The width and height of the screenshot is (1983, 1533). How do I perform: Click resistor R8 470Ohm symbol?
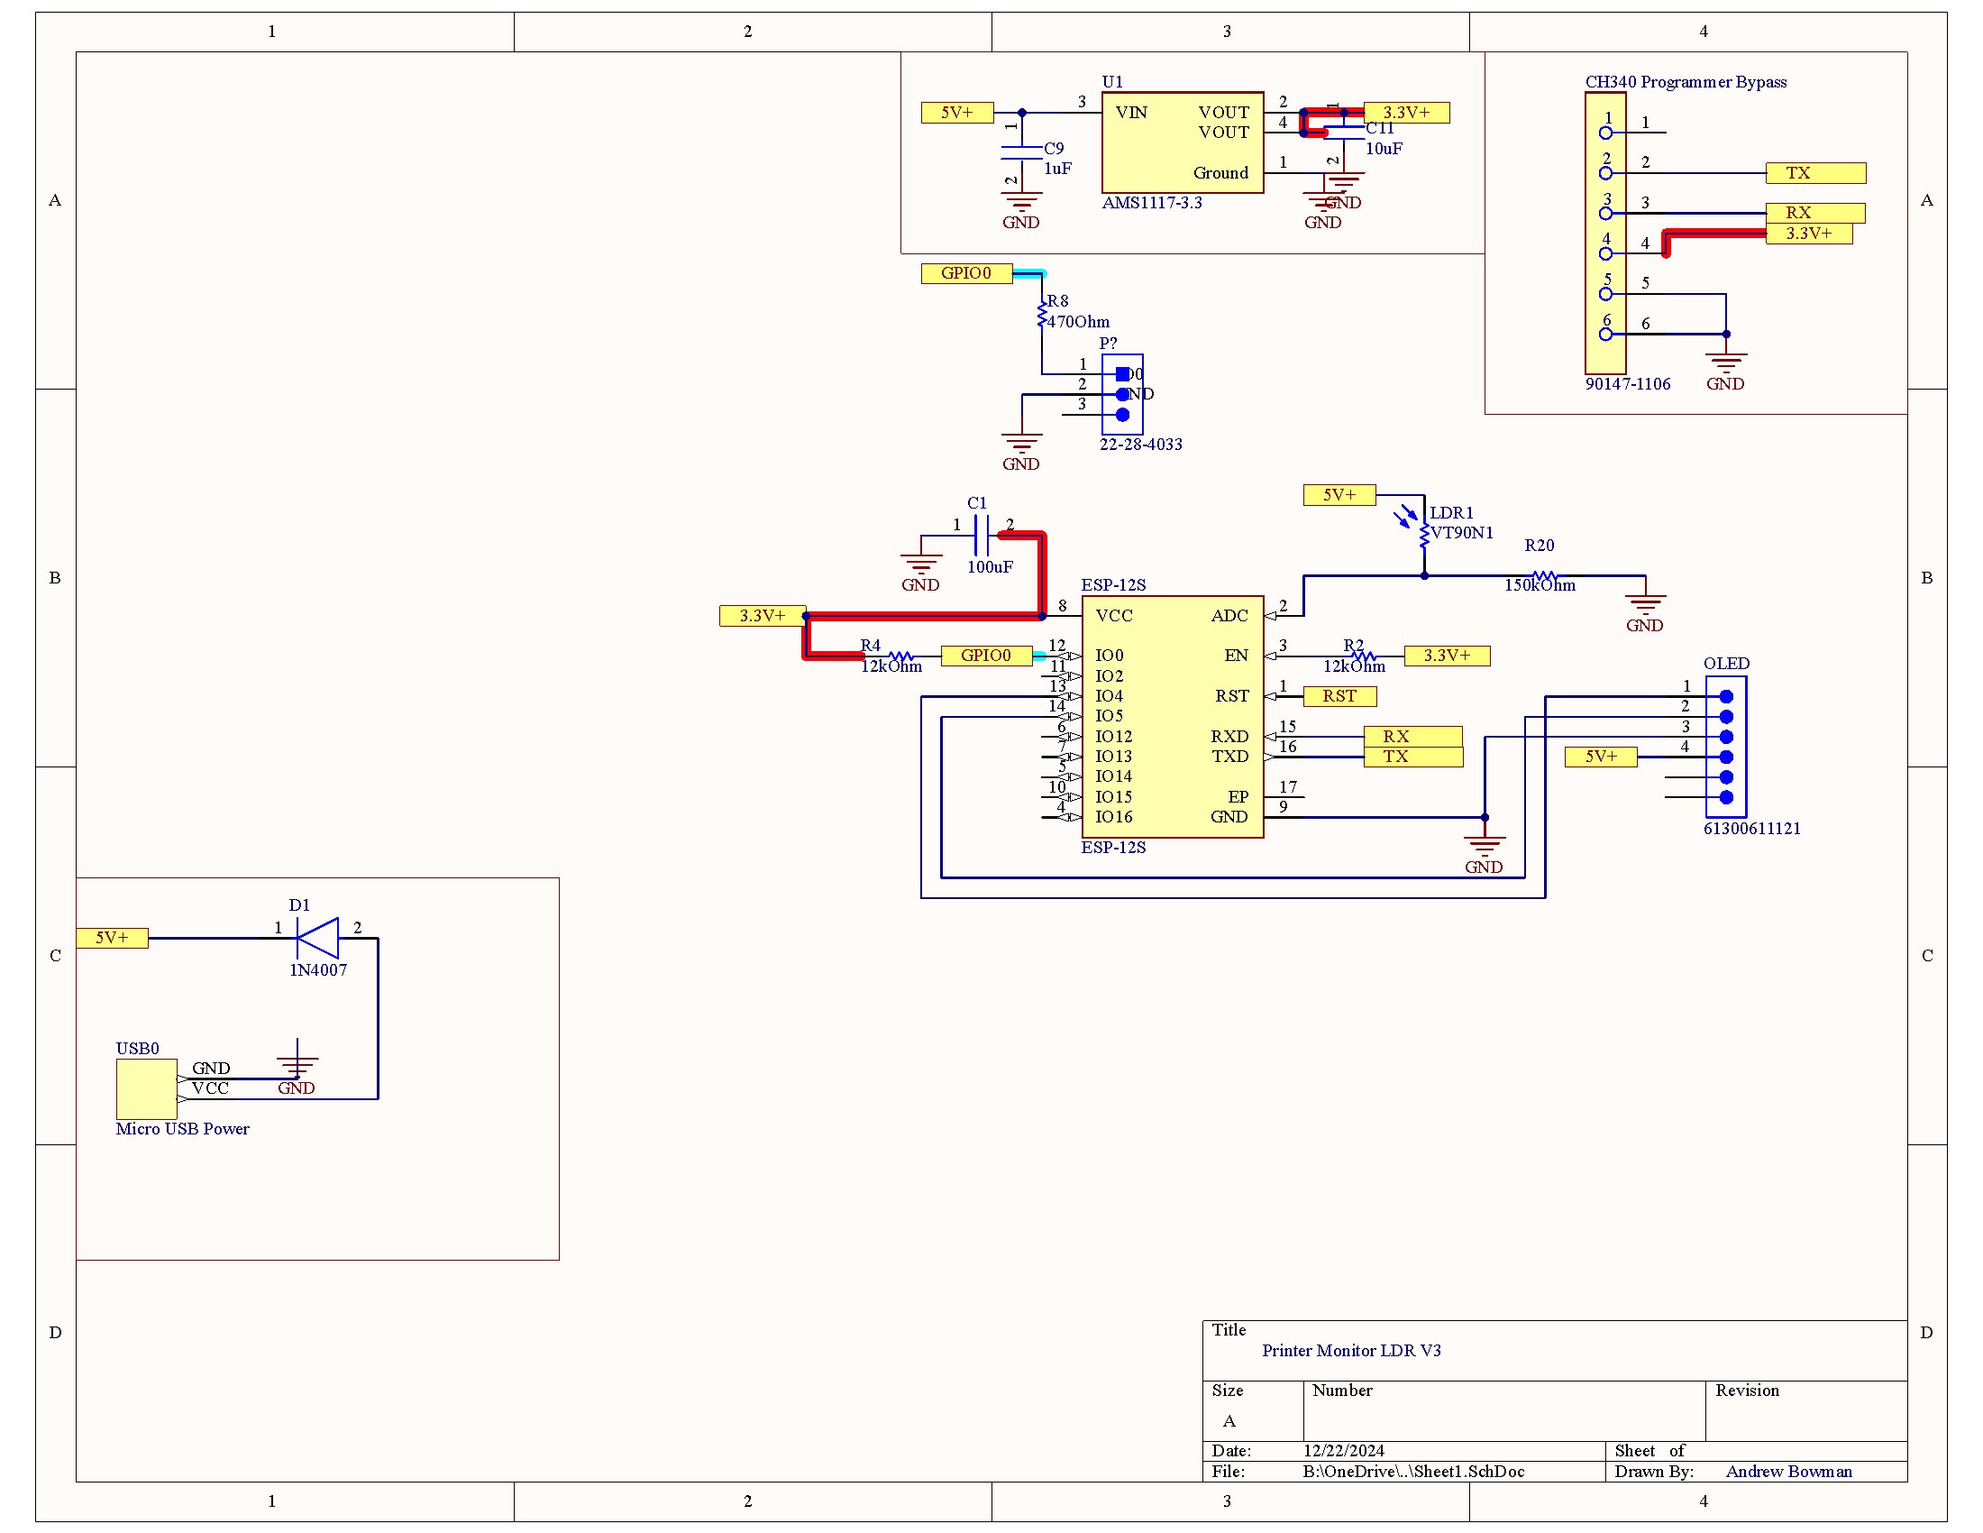pyautogui.click(x=1041, y=313)
